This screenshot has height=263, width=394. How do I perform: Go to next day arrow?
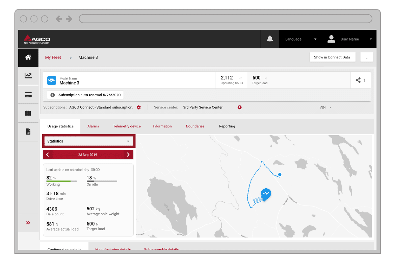tap(128, 154)
